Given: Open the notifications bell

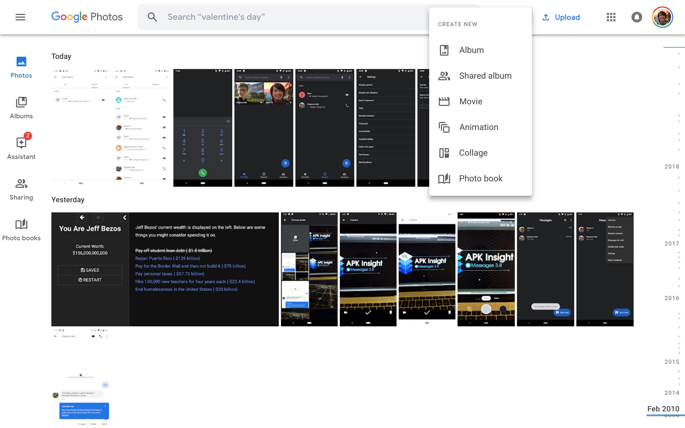Looking at the screenshot, I should point(637,17).
